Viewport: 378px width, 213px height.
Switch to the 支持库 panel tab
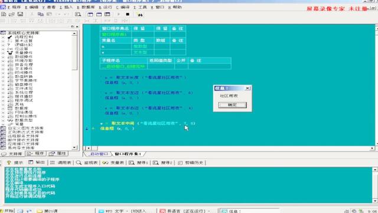tap(12, 154)
